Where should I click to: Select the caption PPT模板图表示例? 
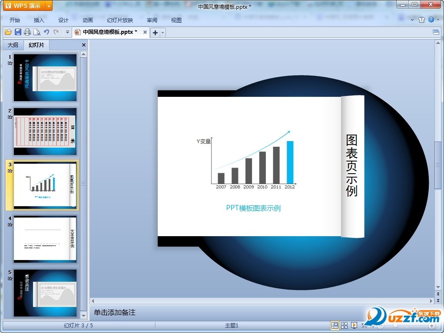[253, 208]
